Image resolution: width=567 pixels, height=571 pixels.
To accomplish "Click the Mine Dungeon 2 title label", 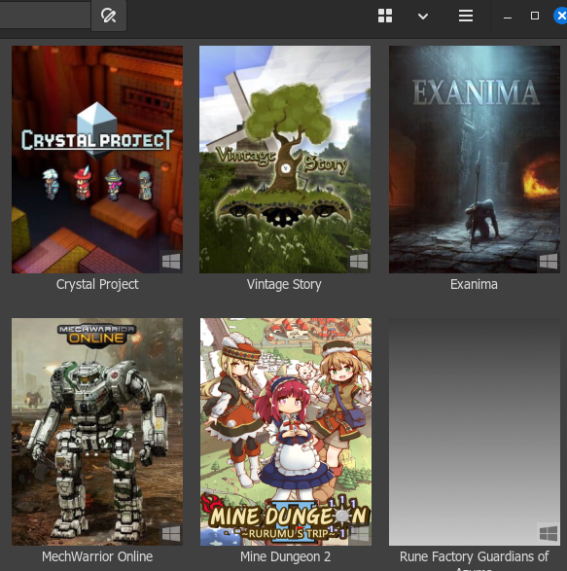I will (x=286, y=556).
